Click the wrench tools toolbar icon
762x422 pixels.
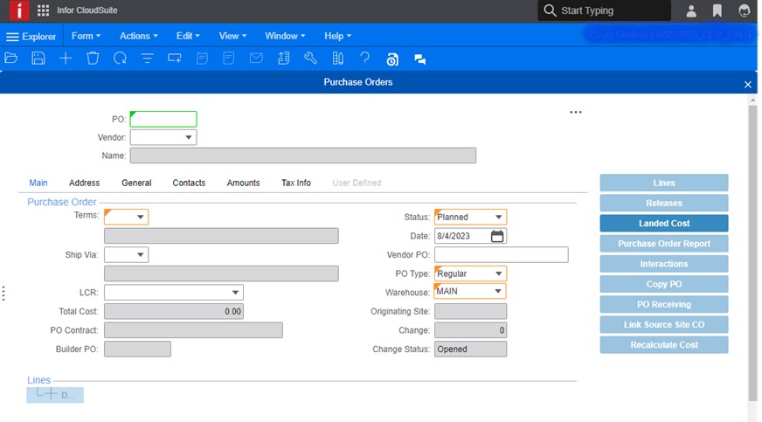310,59
